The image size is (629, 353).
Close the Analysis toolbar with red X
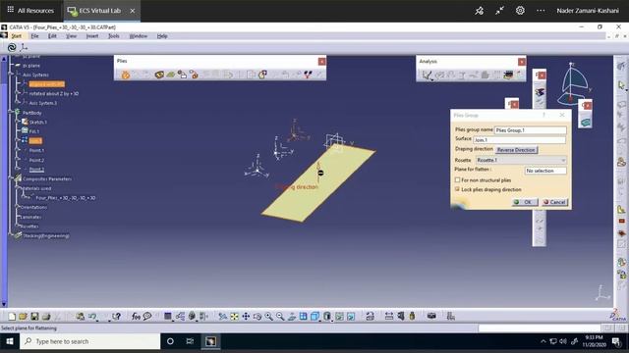522,62
